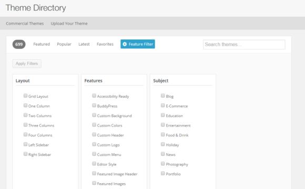Check the Portfolio subject checkbox
The image size is (305, 189).
163,173
